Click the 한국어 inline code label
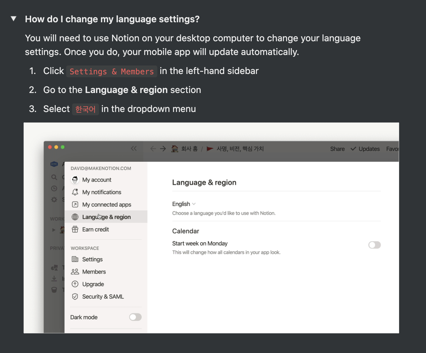Screen dimensions: 426x353 click(86, 109)
